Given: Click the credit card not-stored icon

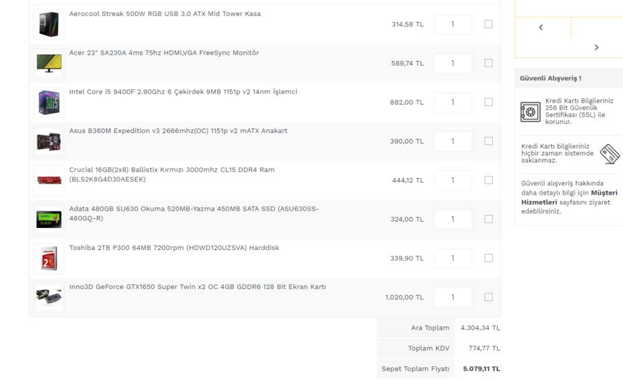Looking at the screenshot, I should point(609,154).
